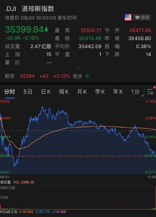Click the green down-arrow beside 35399.84
The height and width of the screenshot is (217, 156).
coord(46,29)
